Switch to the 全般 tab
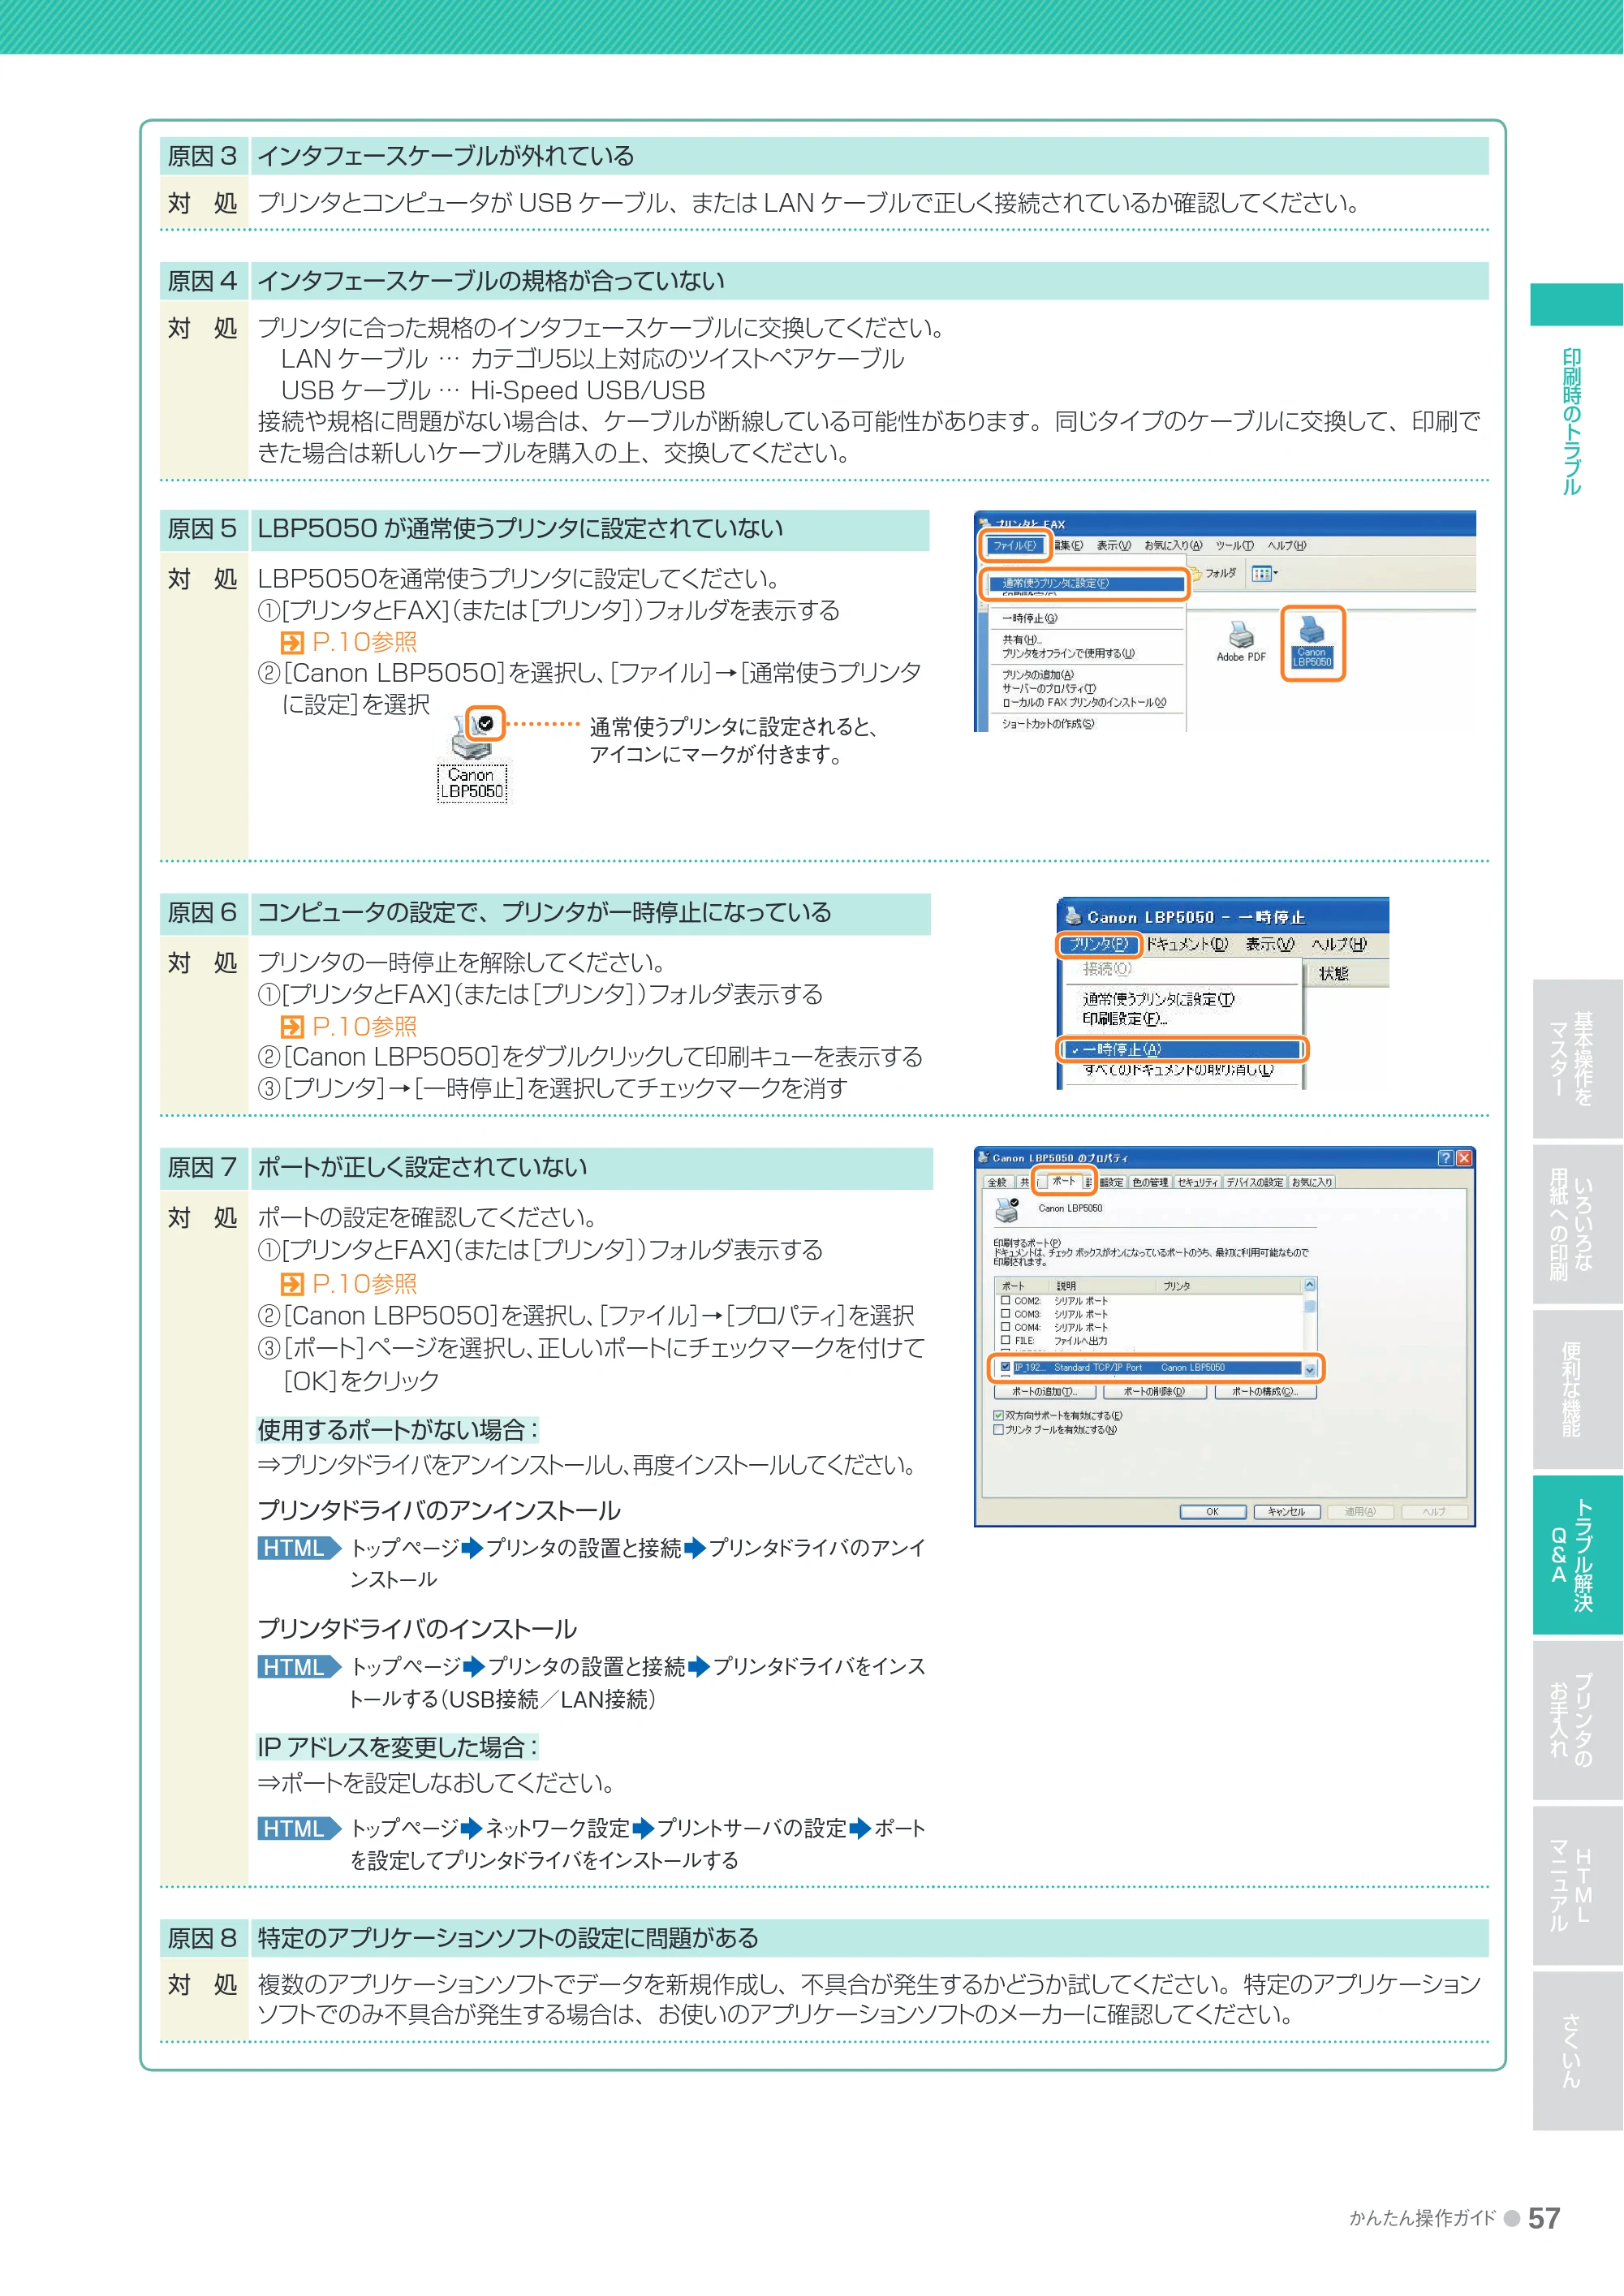1624x2296 pixels. tap(997, 1182)
